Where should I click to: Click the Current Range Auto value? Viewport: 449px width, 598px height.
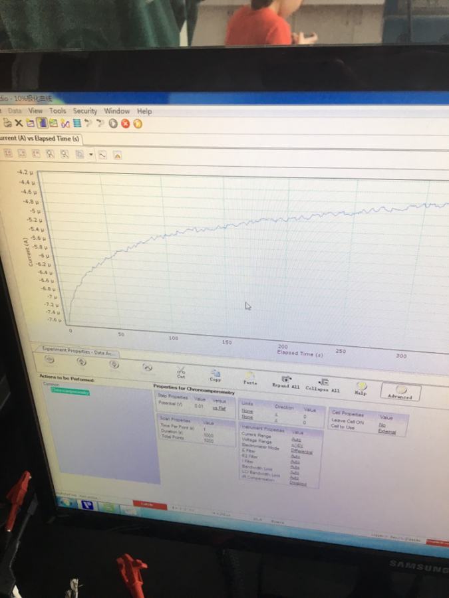click(x=296, y=440)
